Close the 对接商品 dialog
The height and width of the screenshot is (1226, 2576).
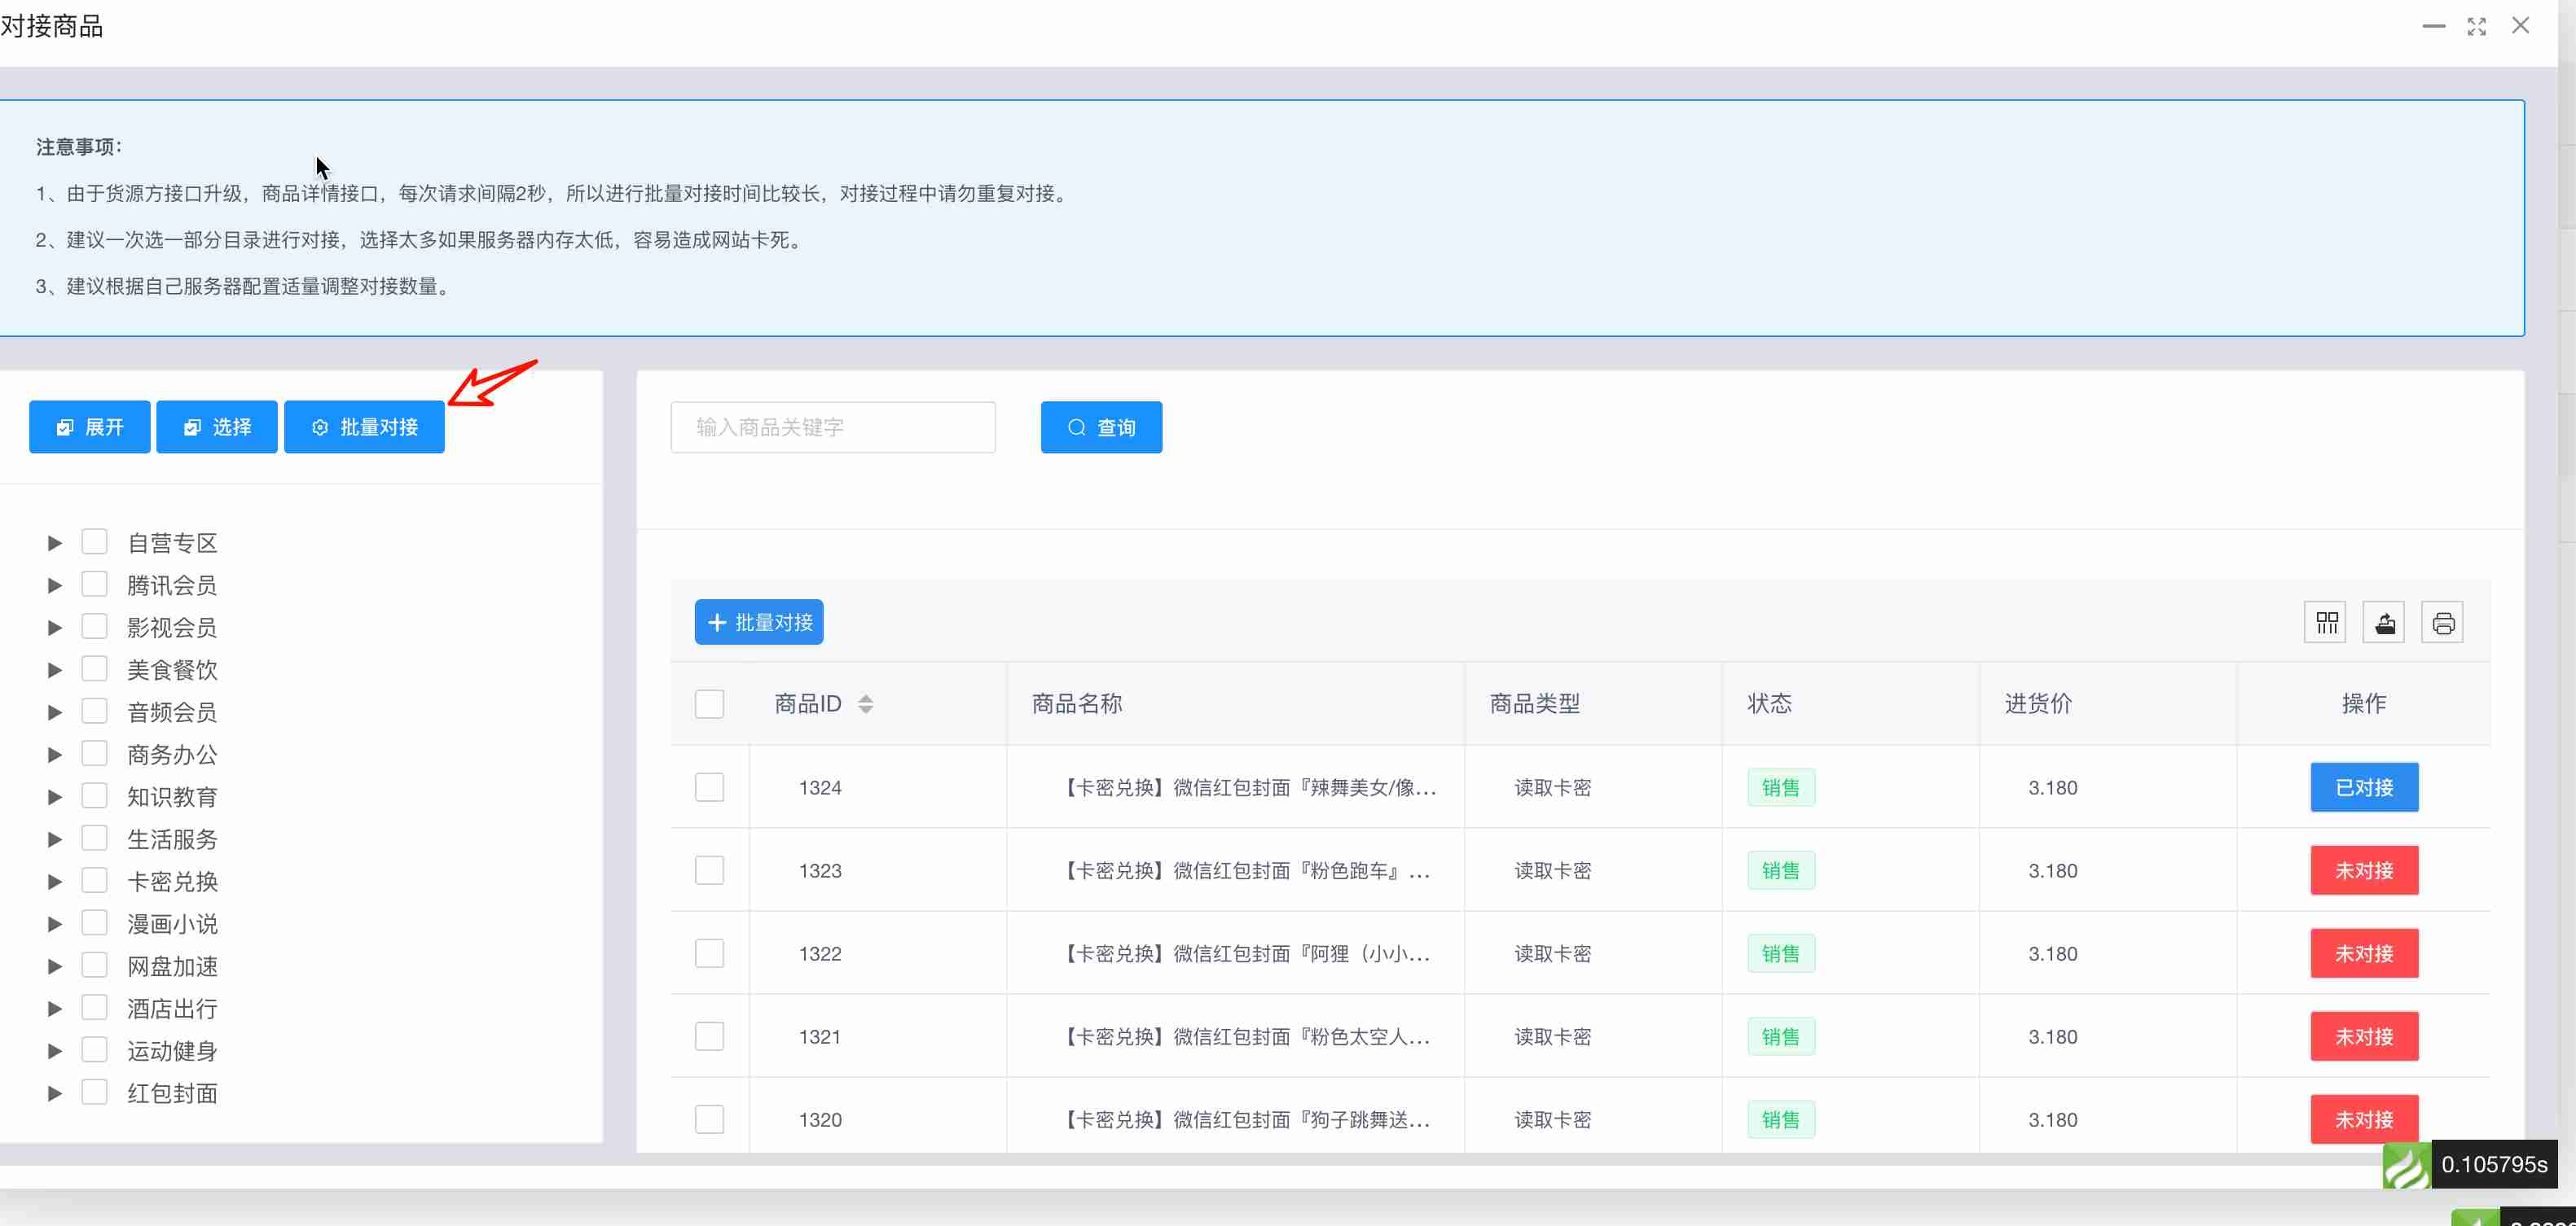(2520, 26)
